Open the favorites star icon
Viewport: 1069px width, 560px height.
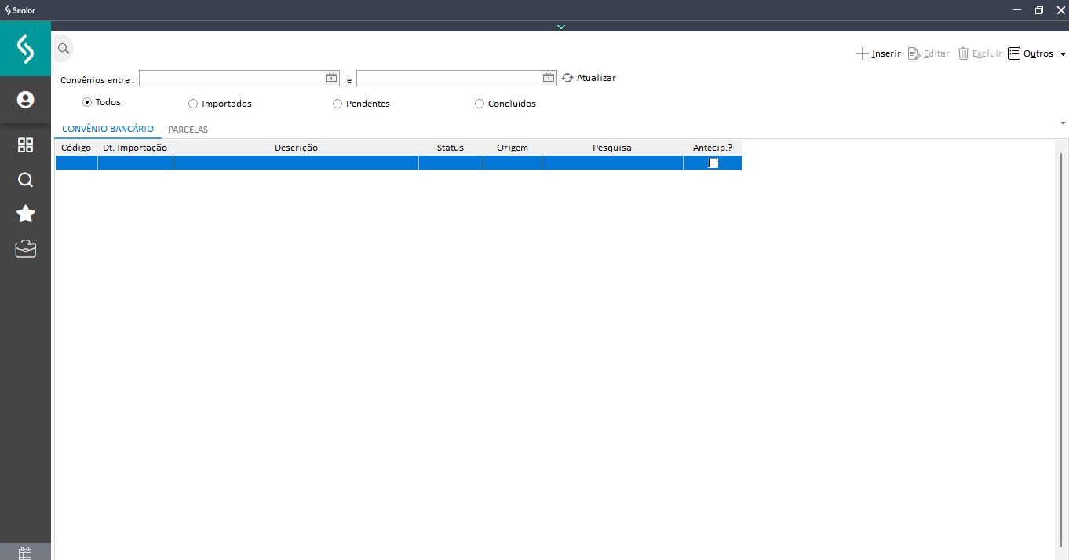25,214
